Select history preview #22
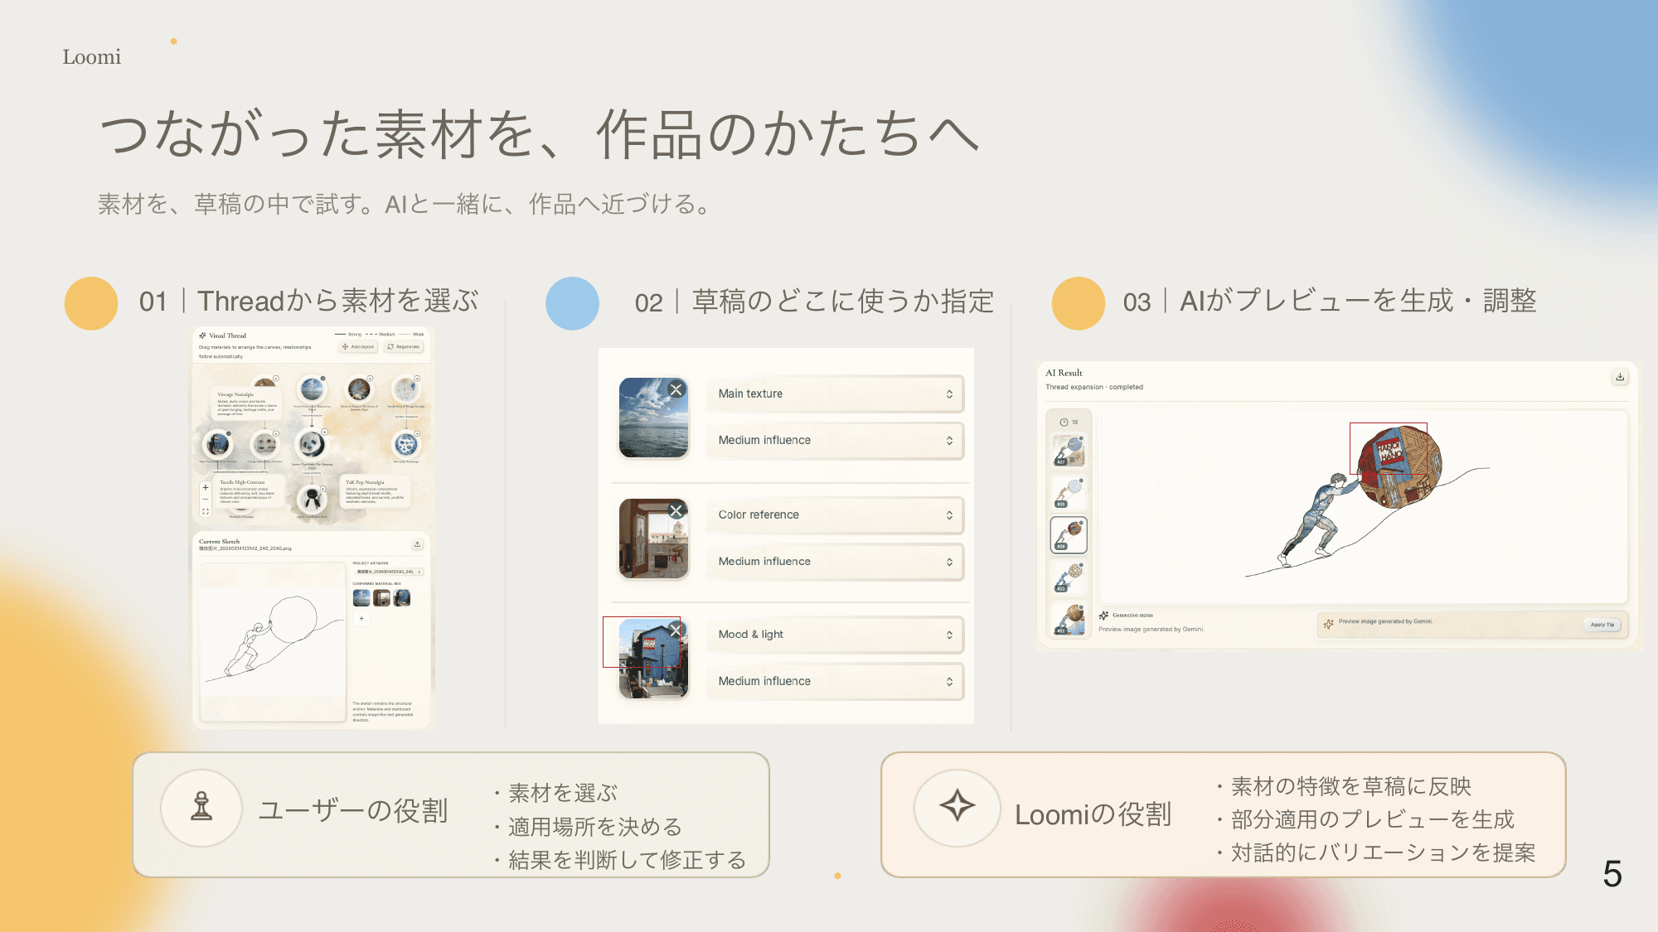Image resolution: width=1658 pixels, height=932 pixels. pos(1069,619)
